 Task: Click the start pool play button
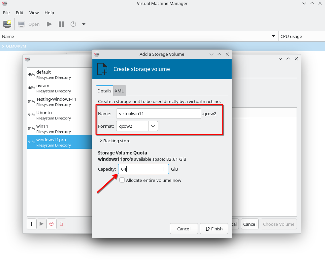click(42, 224)
